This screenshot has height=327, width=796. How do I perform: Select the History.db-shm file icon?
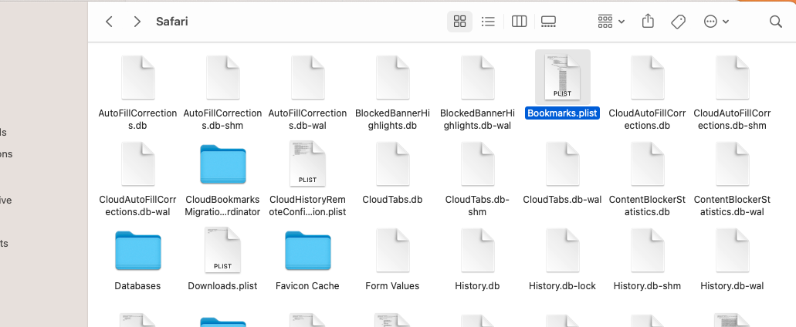647,250
